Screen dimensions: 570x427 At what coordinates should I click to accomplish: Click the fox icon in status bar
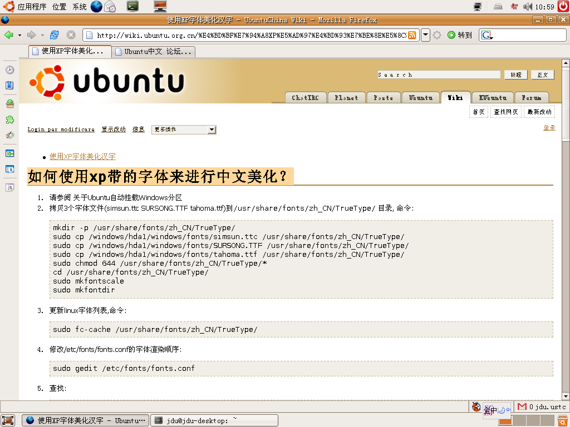(476, 406)
